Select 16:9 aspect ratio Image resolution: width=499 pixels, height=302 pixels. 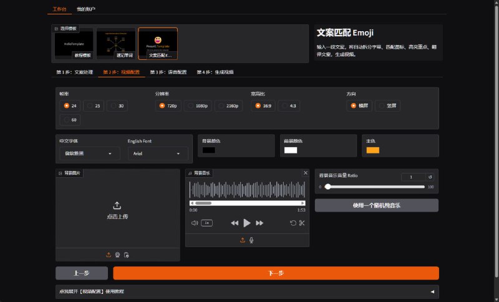coord(263,105)
